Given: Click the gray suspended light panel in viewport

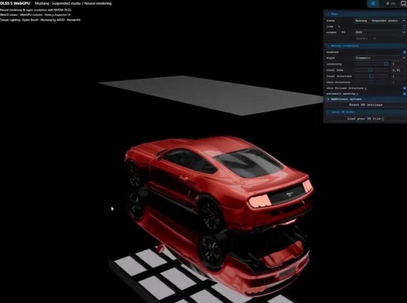Looking at the screenshot, I should point(211,95).
